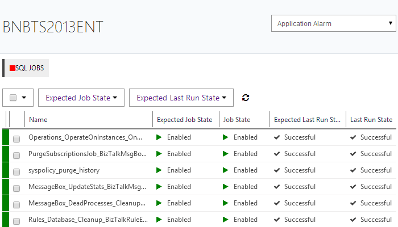Select the syspolicy_purge_history row checkbox
Image resolution: width=398 pixels, height=227 pixels.
coord(16,171)
